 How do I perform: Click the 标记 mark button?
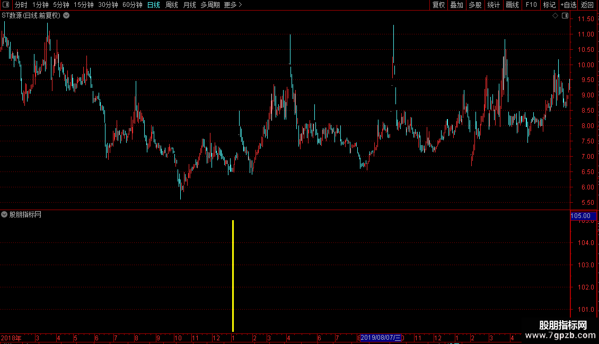549,5
